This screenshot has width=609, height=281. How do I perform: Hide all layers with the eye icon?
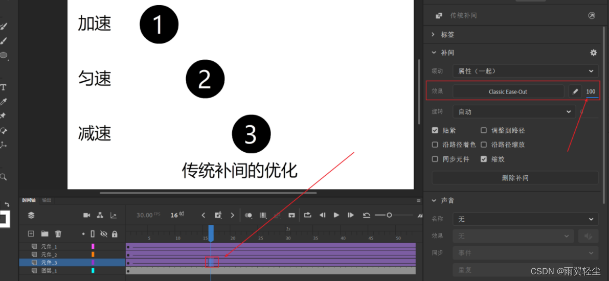(103, 233)
